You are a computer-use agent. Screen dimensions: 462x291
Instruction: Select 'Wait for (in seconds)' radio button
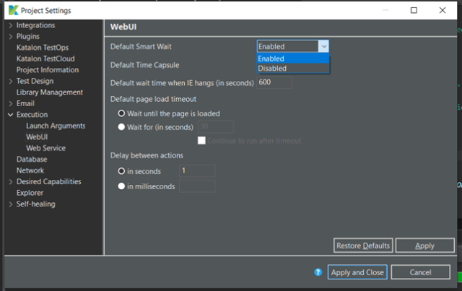pyautogui.click(x=121, y=127)
